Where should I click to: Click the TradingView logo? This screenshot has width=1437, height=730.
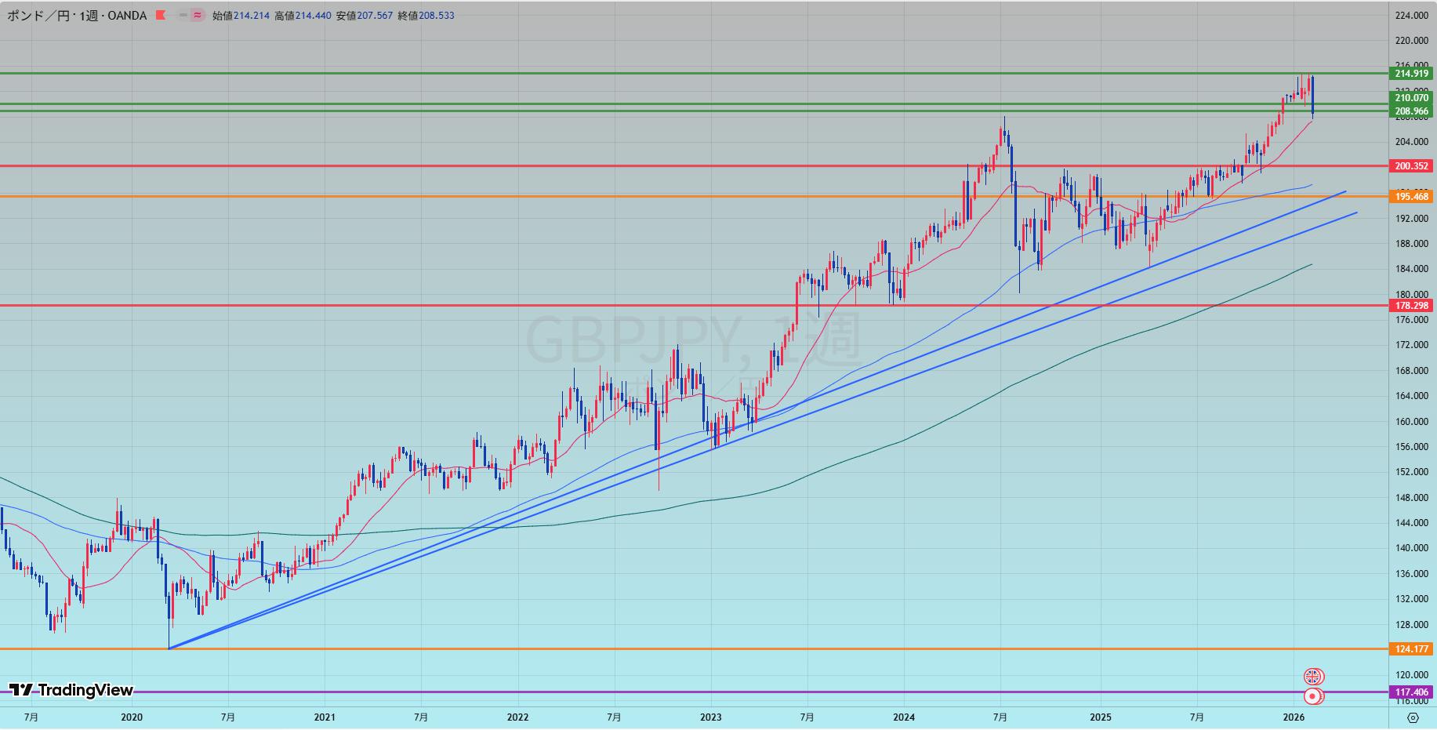tap(71, 690)
